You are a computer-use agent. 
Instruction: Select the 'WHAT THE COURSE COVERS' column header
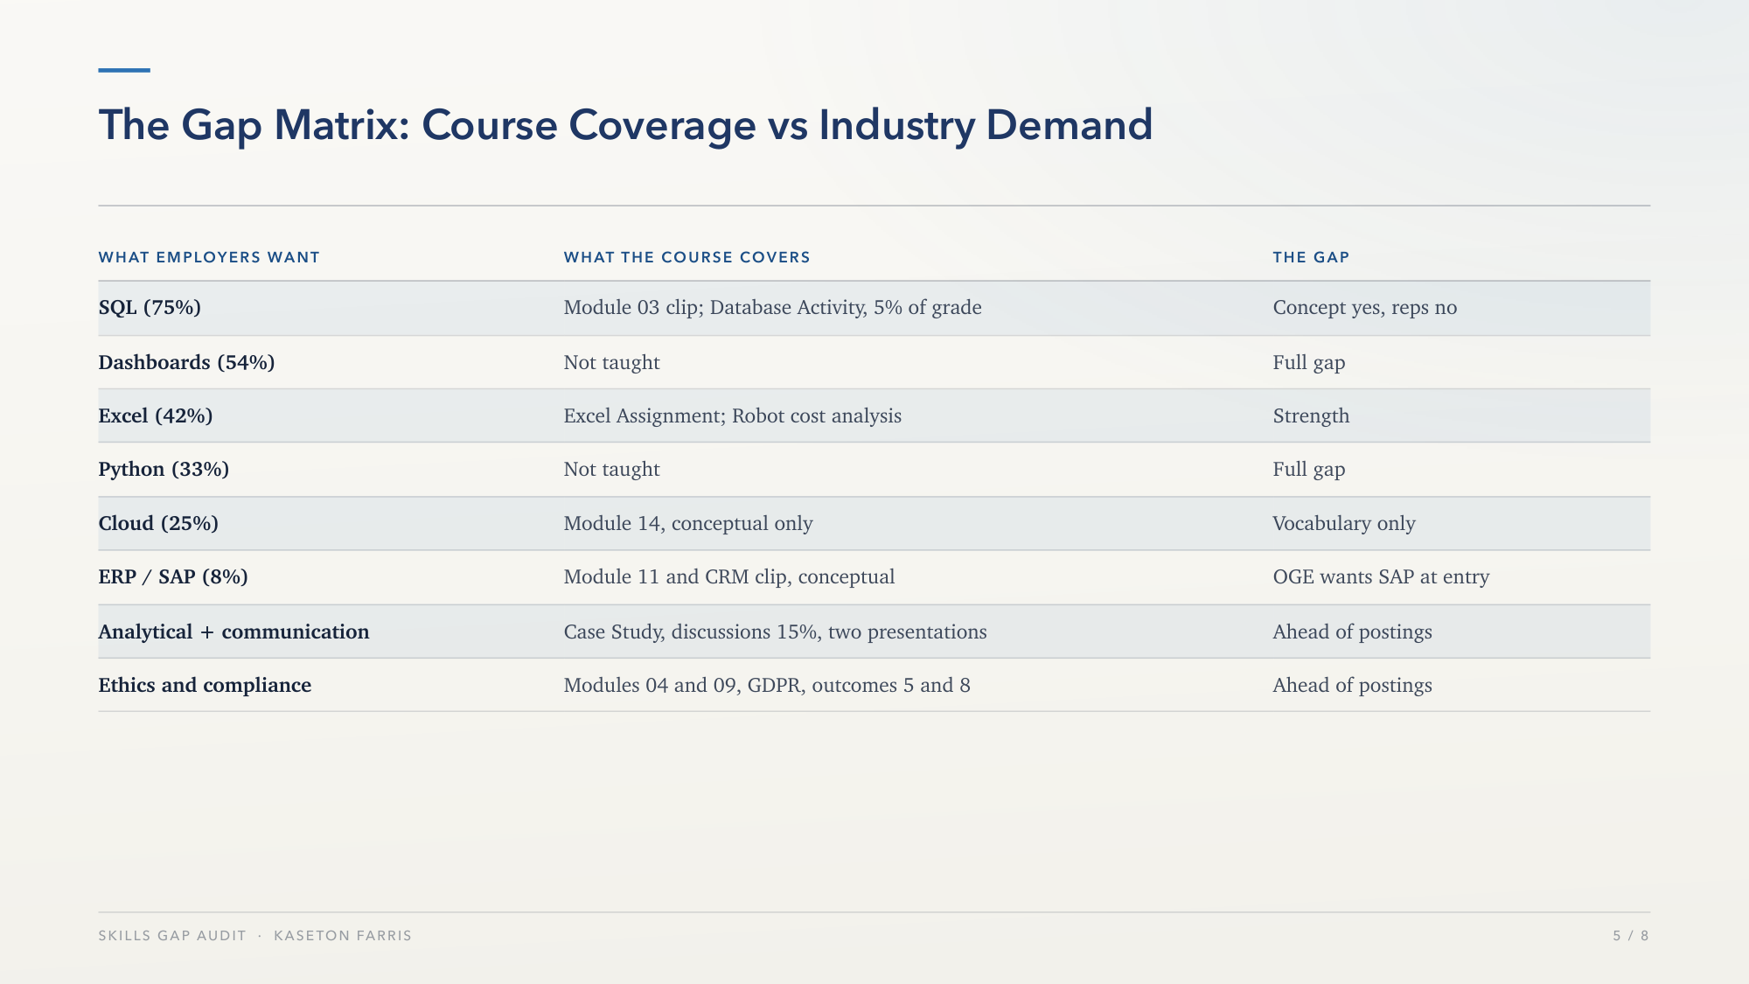point(686,257)
